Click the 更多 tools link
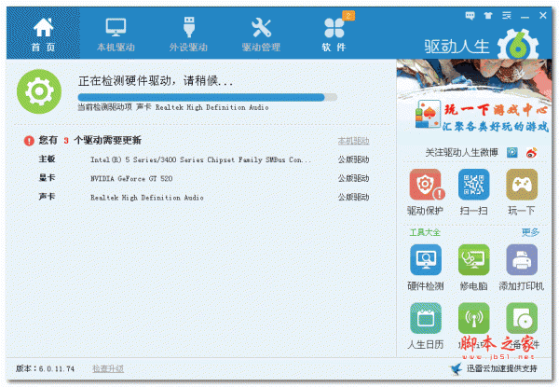The image size is (559, 387). (530, 232)
